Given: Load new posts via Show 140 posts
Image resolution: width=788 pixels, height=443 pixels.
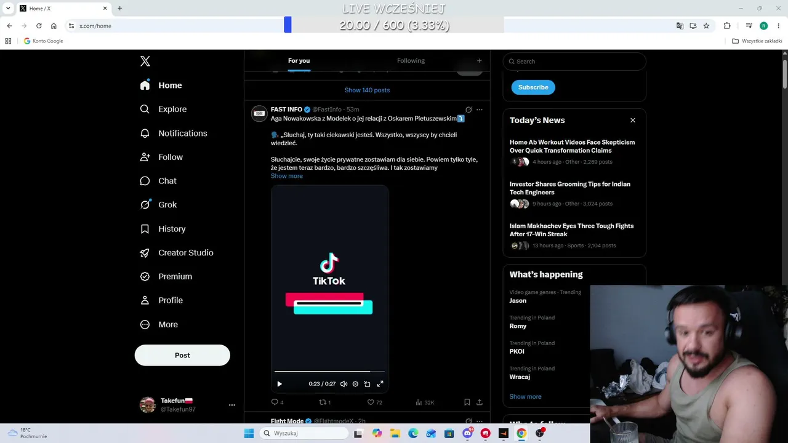Looking at the screenshot, I should pos(367,90).
